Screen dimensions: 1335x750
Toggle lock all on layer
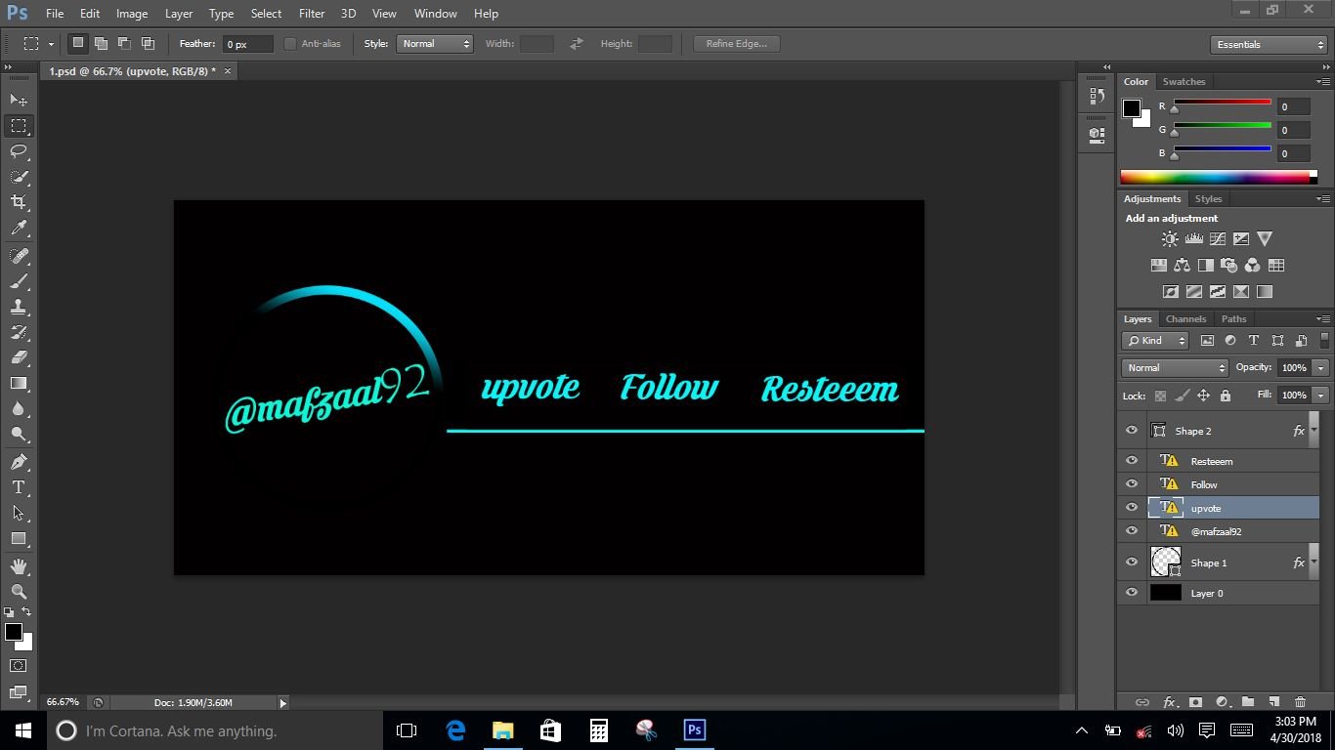pos(1226,396)
